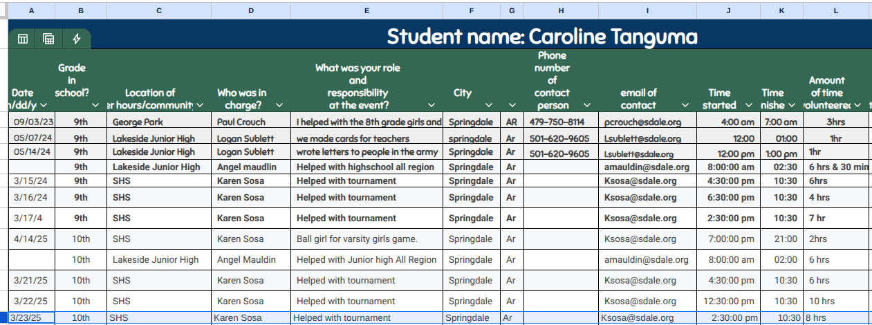The height and width of the screenshot is (325, 872).
Task: Open the table options icon
Action: pyautogui.click(x=23, y=39)
